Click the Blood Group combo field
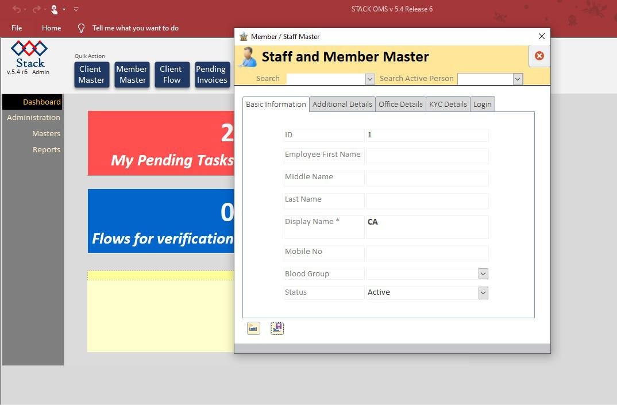The image size is (617, 405). coord(423,274)
